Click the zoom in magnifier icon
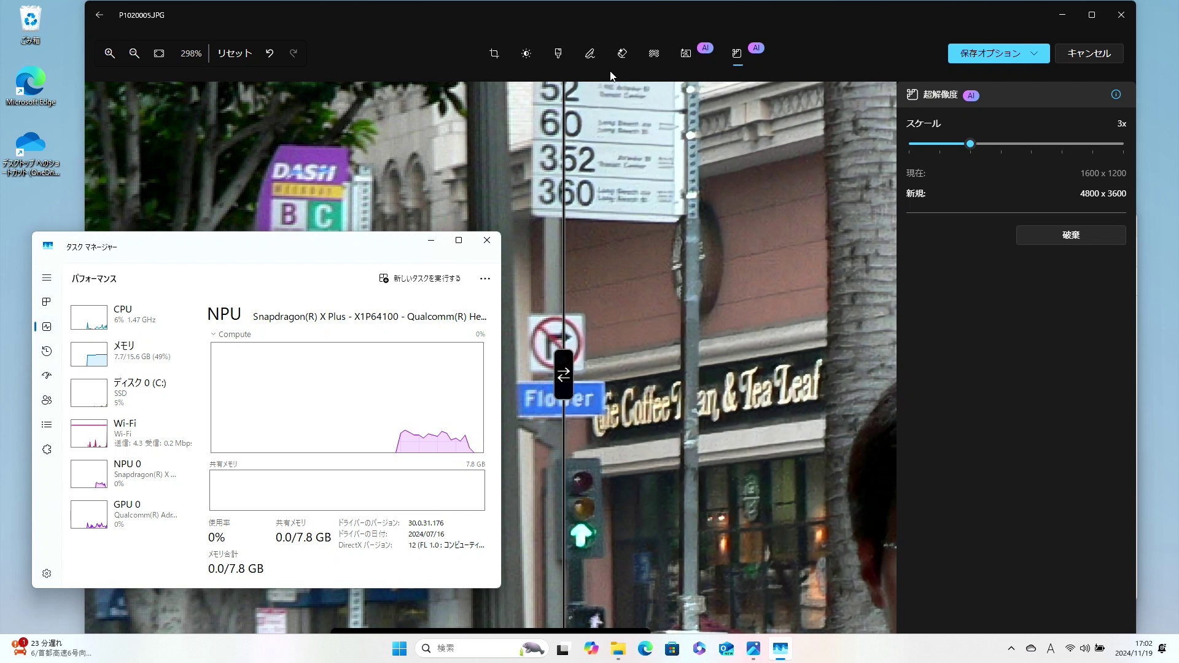 click(110, 53)
